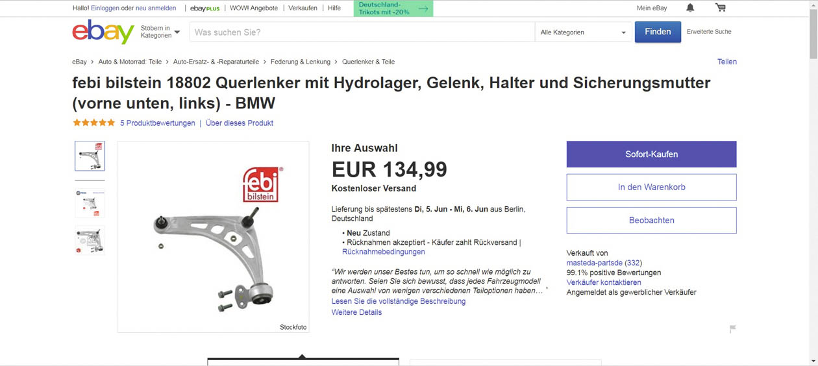Select the first product thumbnail

click(90, 156)
